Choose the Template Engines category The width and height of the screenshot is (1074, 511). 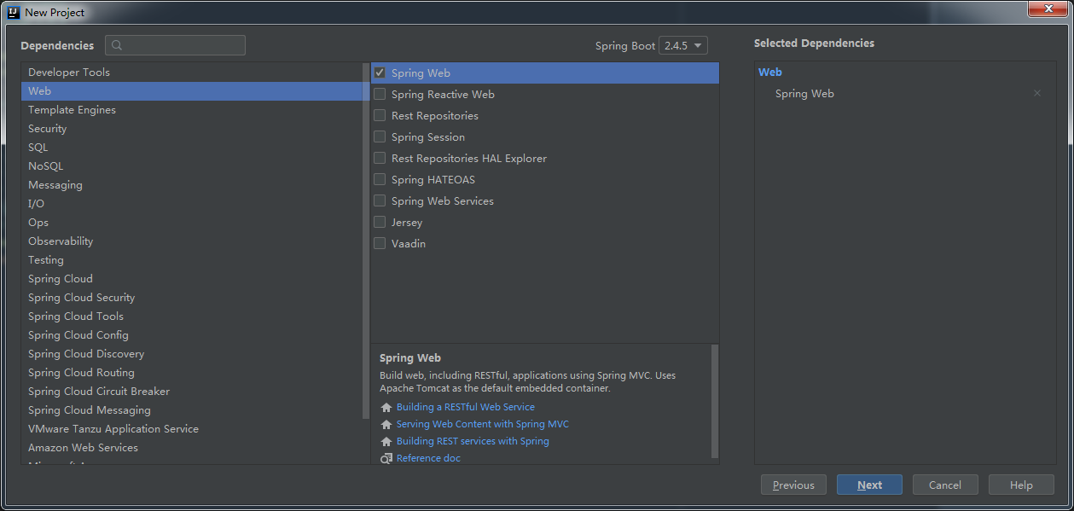(x=72, y=110)
